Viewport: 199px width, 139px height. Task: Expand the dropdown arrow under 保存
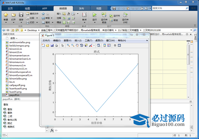click(x=21, y=23)
